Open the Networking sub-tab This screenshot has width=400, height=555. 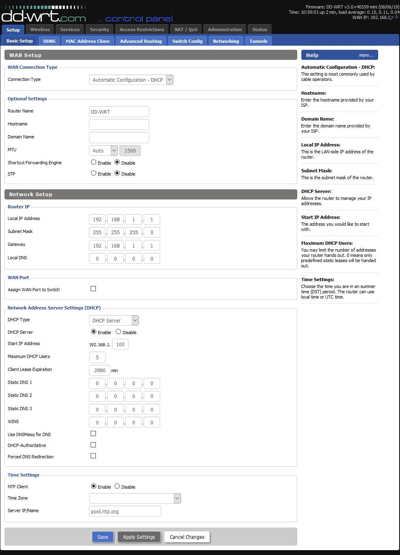(x=226, y=41)
